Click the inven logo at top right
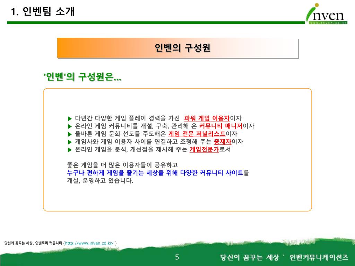 [327, 14]
